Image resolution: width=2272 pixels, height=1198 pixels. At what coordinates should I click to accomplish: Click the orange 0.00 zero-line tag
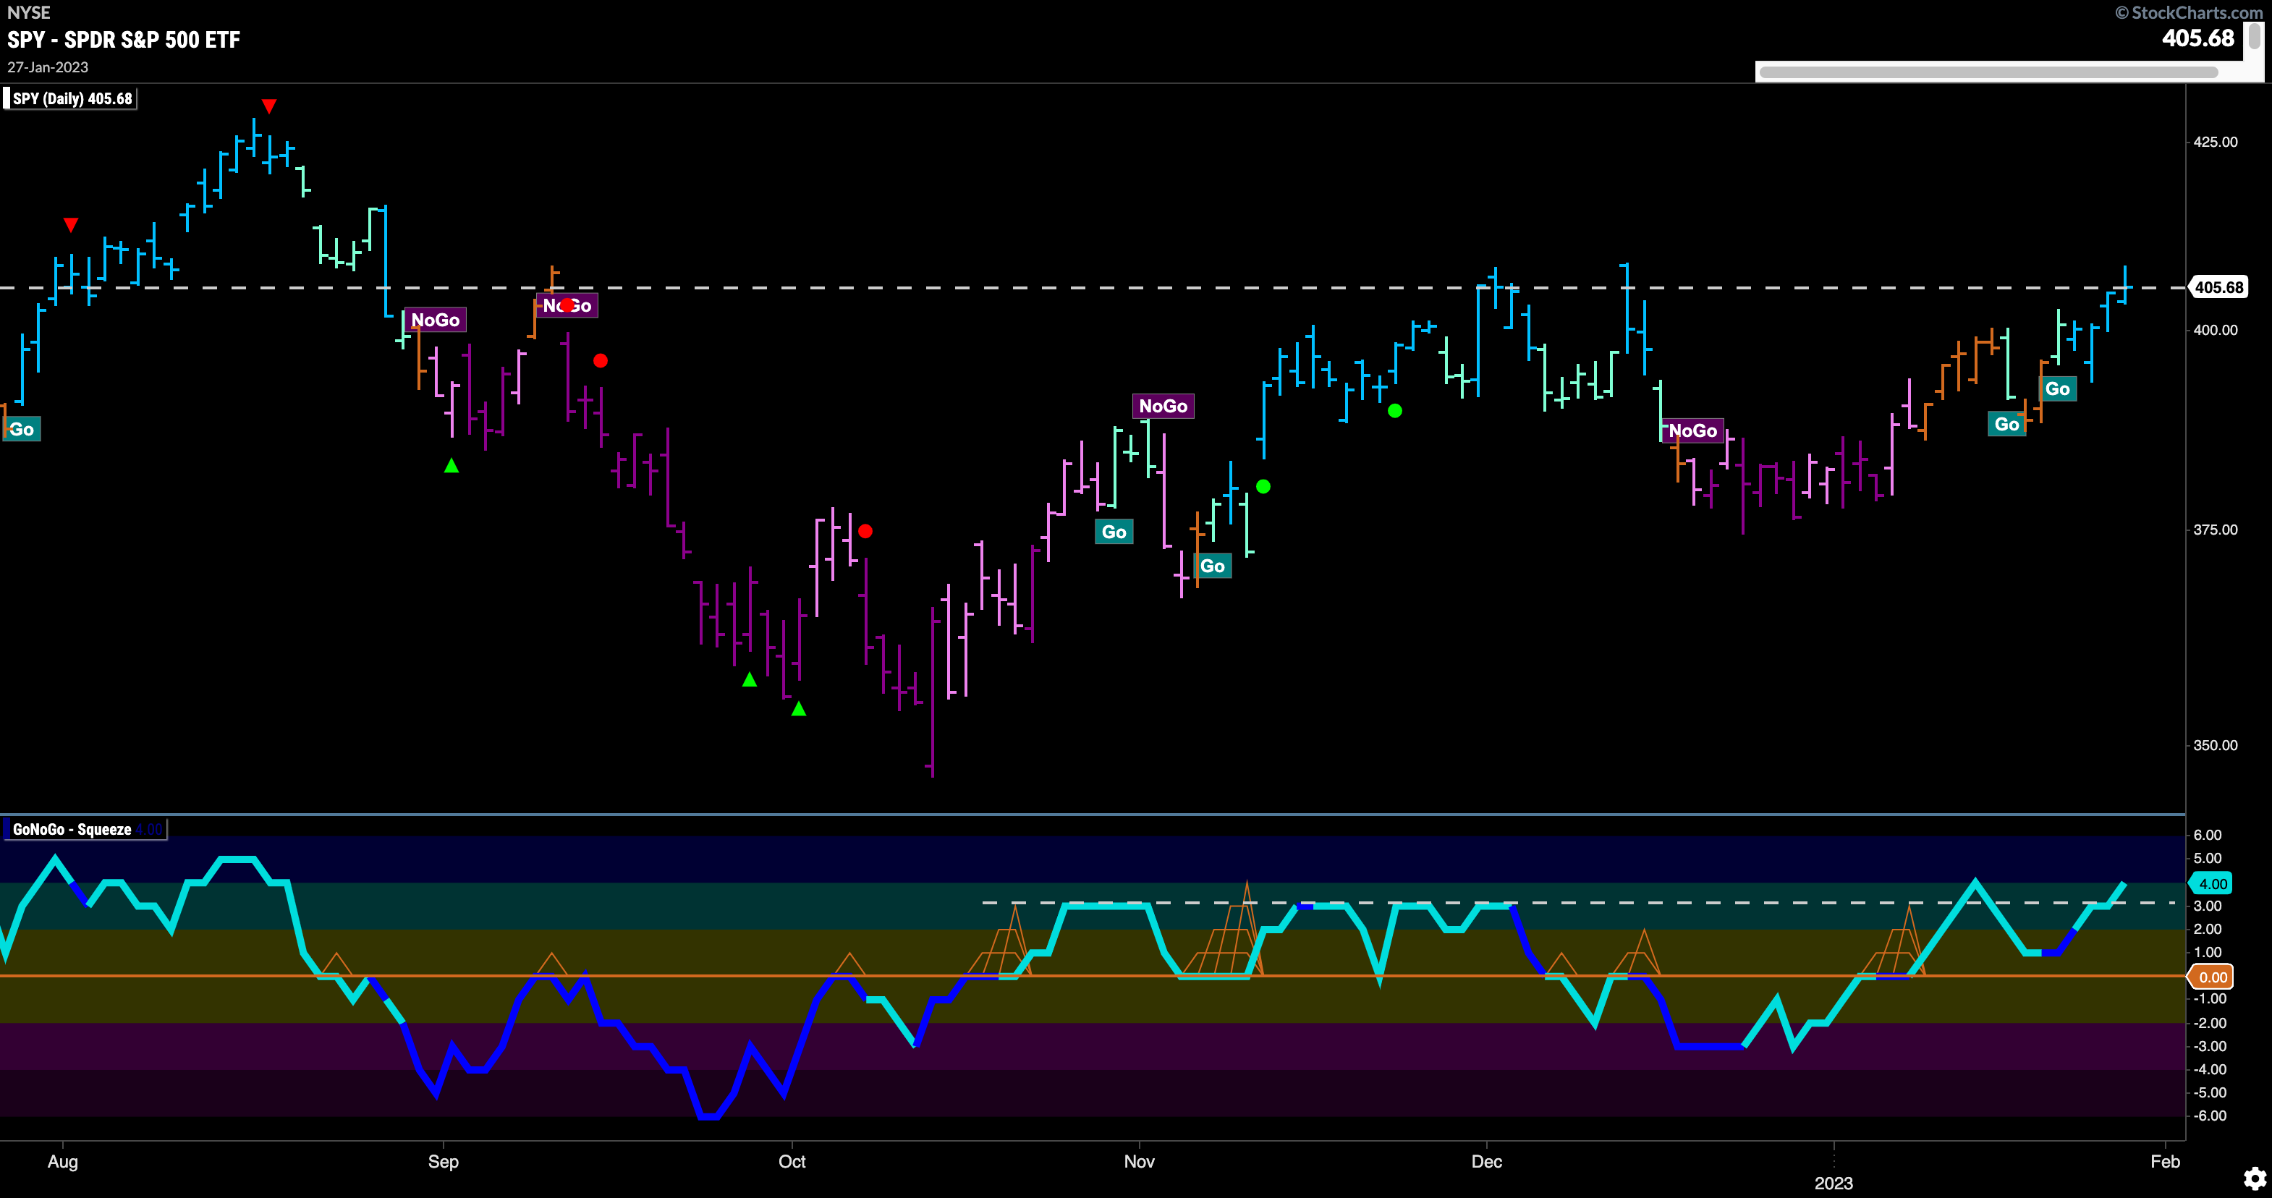2212,977
